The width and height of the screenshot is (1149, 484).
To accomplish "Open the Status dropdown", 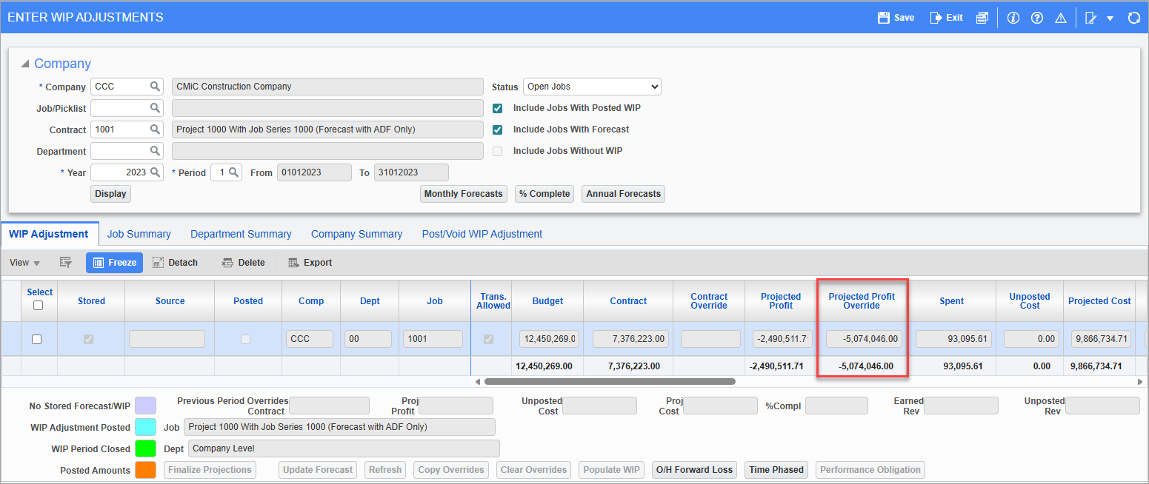I will pos(592,87).
